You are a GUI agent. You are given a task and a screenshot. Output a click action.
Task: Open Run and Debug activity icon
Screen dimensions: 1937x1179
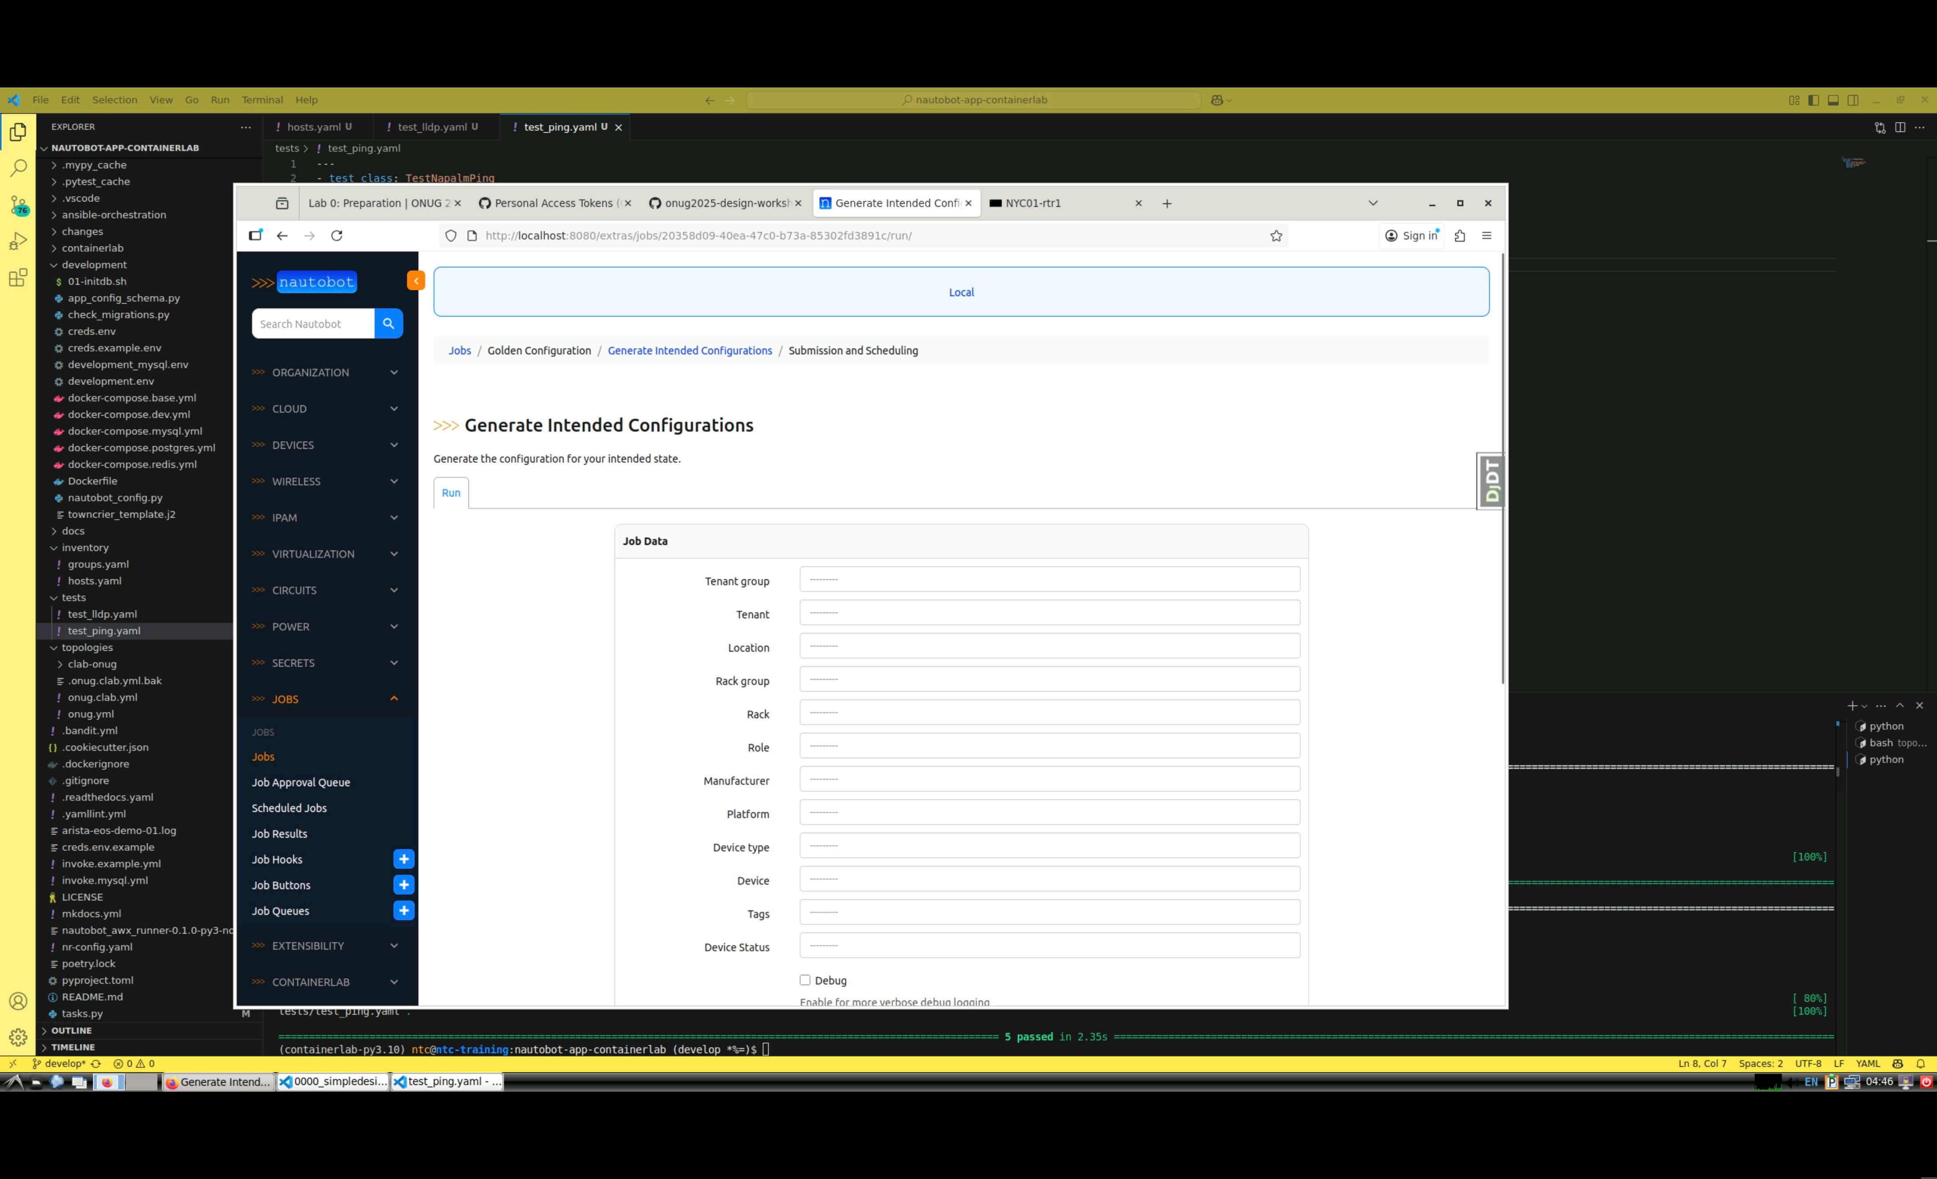(18, 241)
